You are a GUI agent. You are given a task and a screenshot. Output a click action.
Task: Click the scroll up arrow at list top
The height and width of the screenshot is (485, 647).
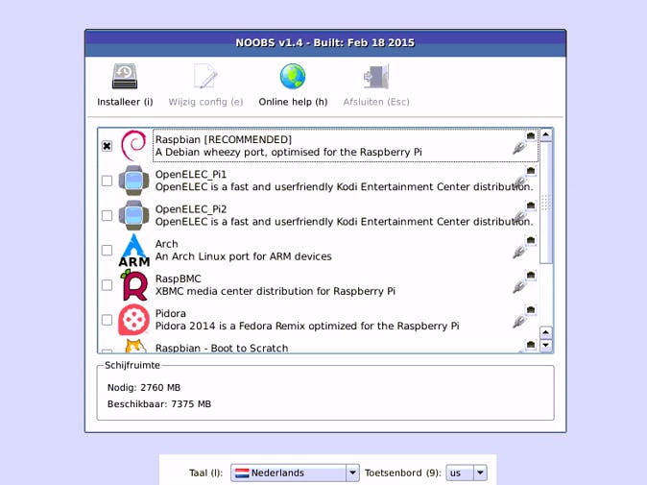click(546, 135)
